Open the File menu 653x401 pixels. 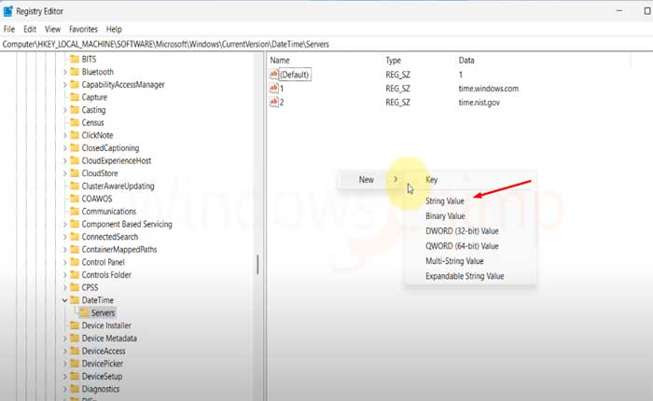(9, 29)
